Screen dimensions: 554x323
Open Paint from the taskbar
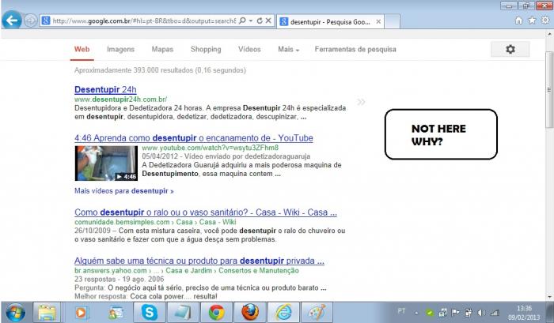click(317, 313)
